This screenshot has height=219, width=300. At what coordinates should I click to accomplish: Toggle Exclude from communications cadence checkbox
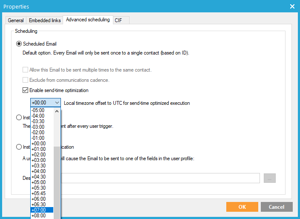26,80
